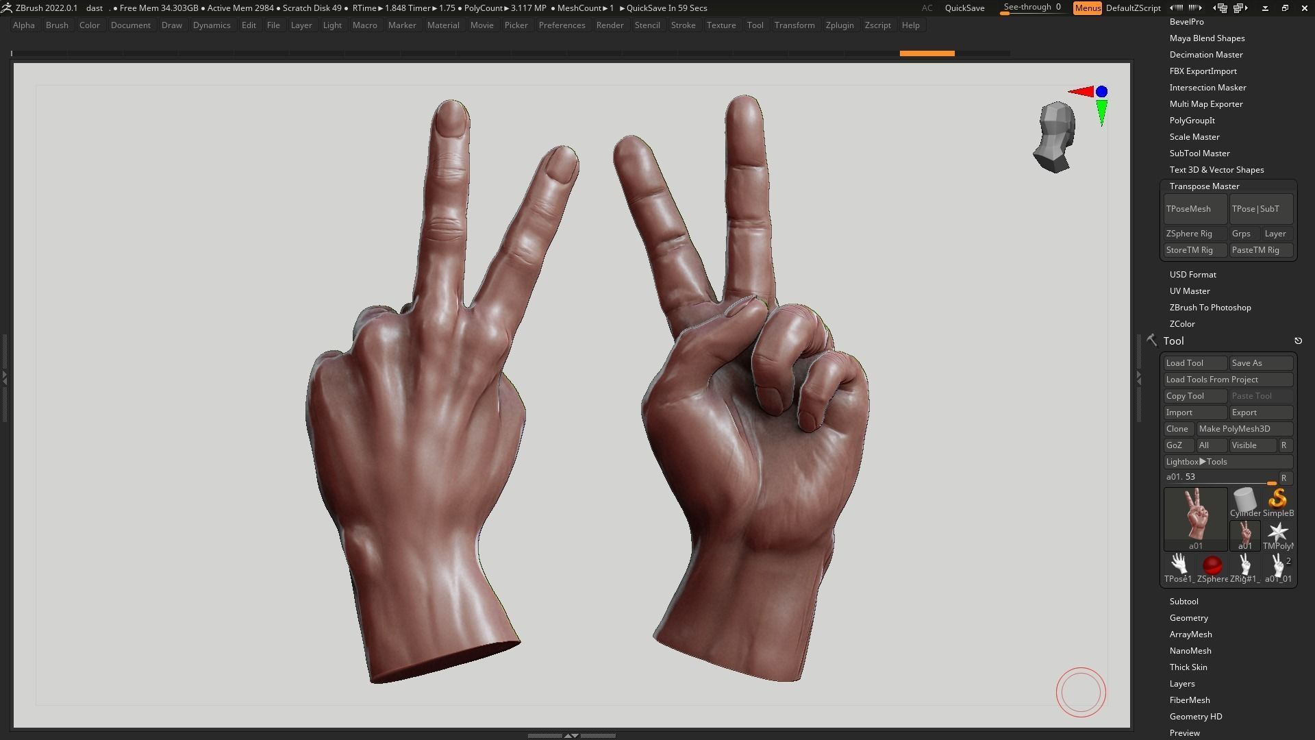Open the Material menu
This screenshot has width=1315, height=740.
[443, 25]
